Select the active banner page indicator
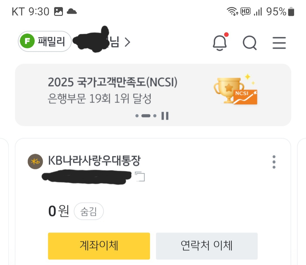Screen dimensions: 306x265 (146, 116)
